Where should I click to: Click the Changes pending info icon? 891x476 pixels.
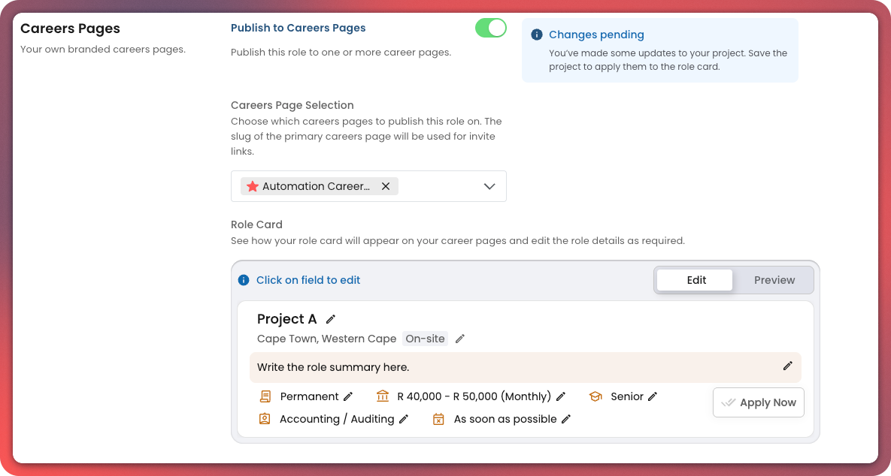(x=537, y=35)
